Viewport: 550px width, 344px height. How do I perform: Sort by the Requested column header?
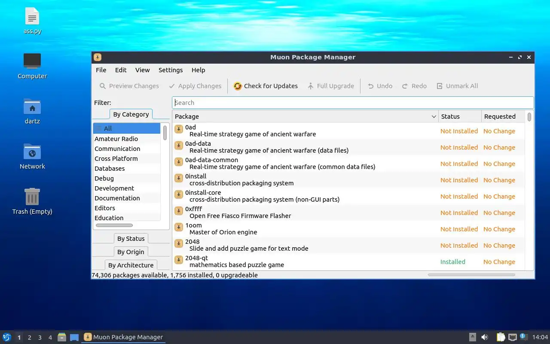503,117
